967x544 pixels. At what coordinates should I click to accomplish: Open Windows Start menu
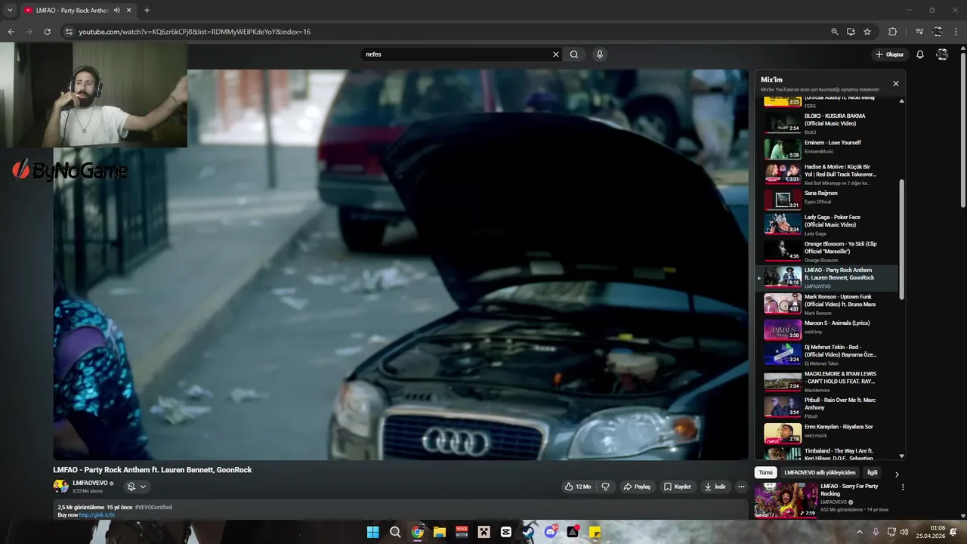click(x=372, y=532)
